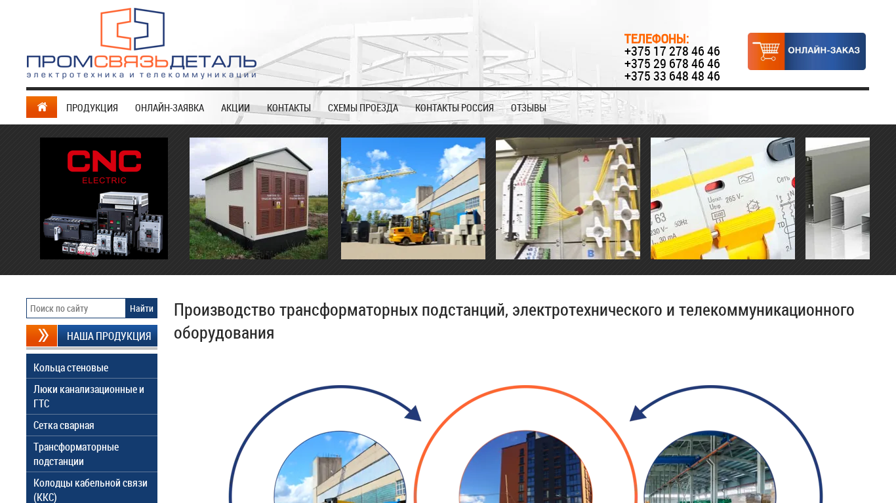Click the ТЕЛЕФОНЫ: heading

[657, 39]
